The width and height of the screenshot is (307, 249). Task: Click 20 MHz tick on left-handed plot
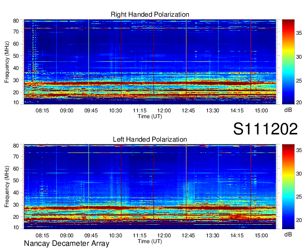(x=16, y=217)
